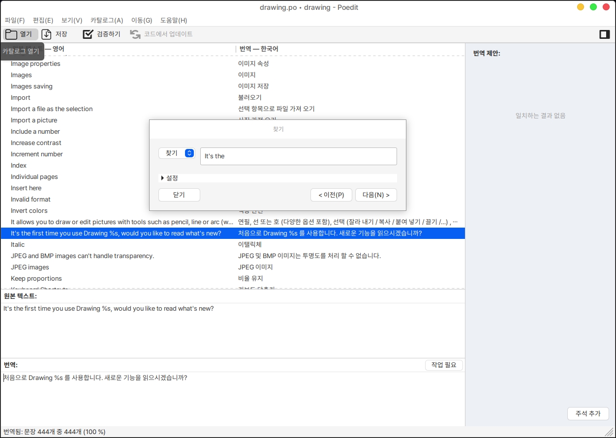Image resolution: width=616 pixels, height=438 pixels.
Task: Open the 찾기 mode dropdown
Action: [x=177, y=153]
